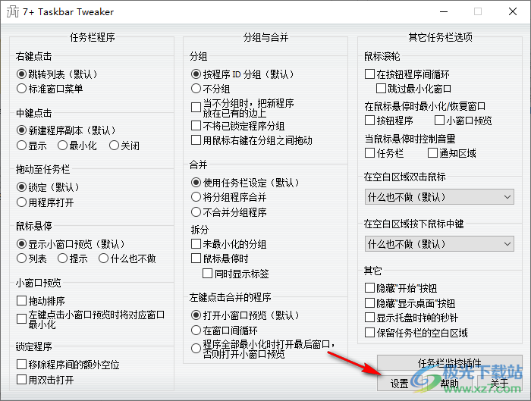Viewport: 531px width, 401px height.
Task: Enable 不将已锁定程序分组 checkbox
Action: [x=196, y=126]
